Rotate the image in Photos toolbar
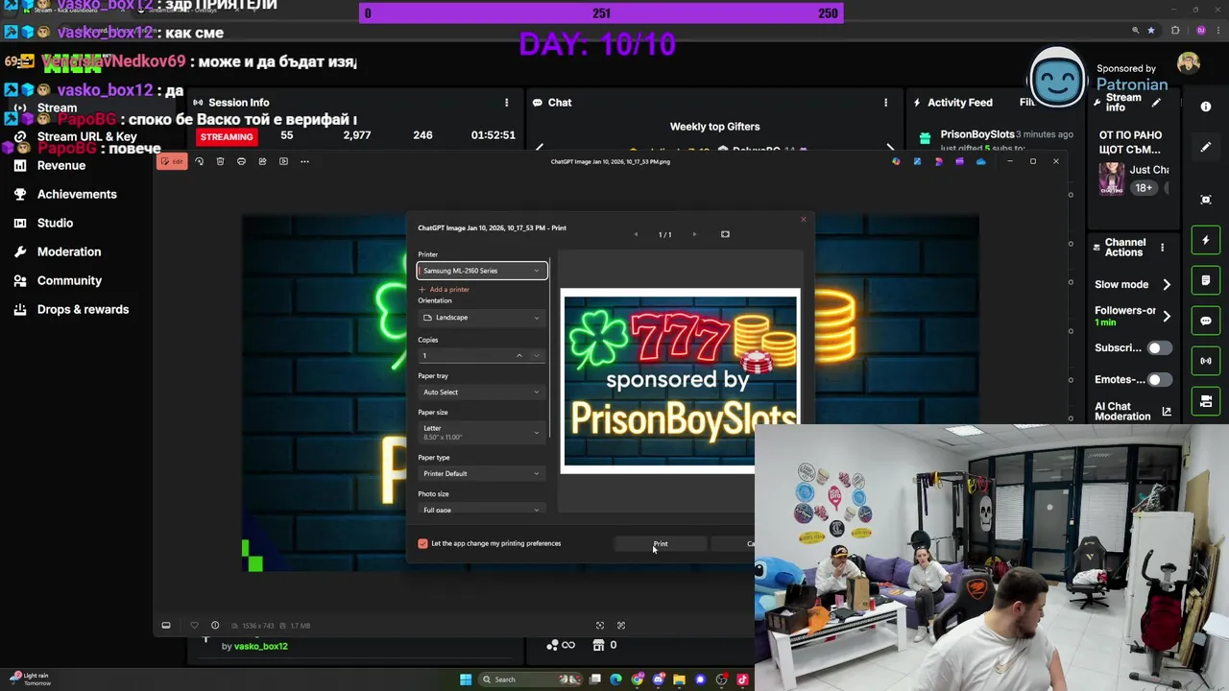1229x691 pixels. pos(199,161)
